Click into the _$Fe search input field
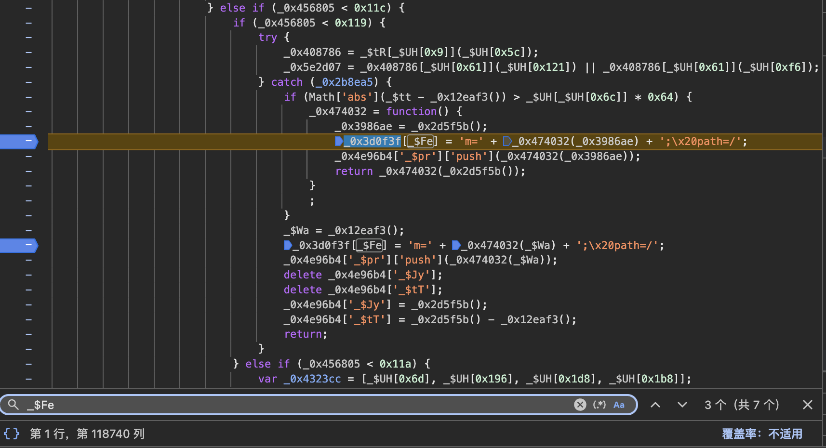This screenshot has width=826, height=448. point(289,405)
